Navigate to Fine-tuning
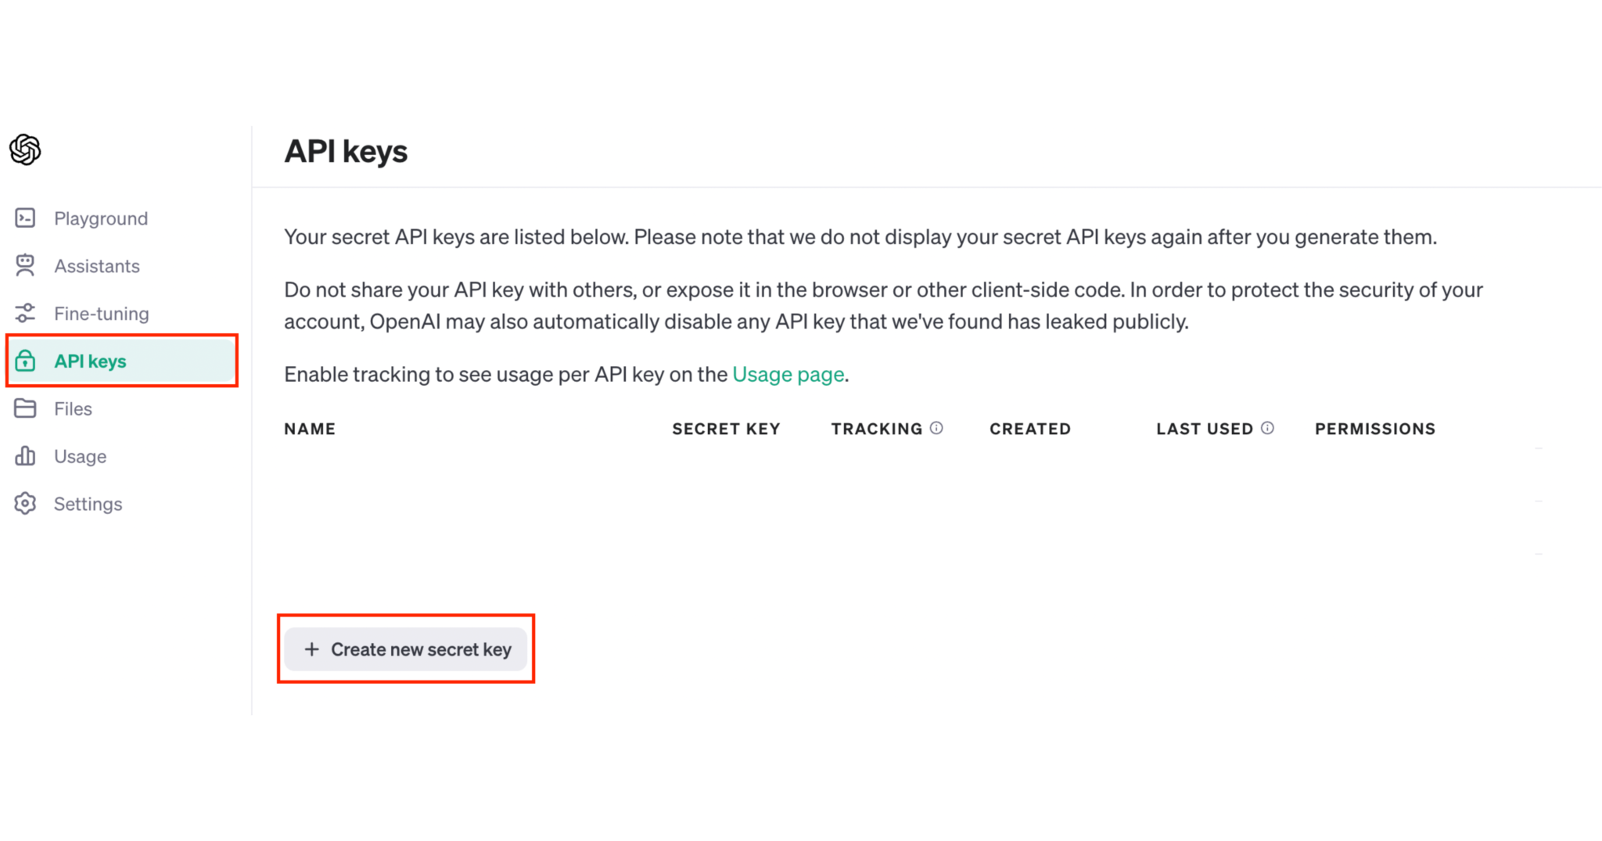This screenshot has width=1602, height=841. click(102, 314)
